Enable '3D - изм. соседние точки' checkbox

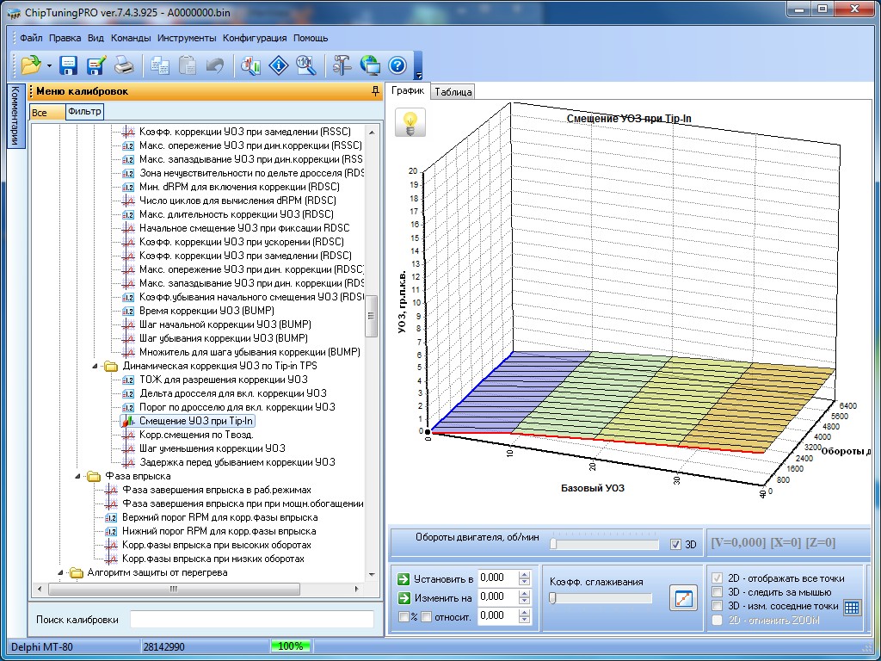click(718, 606)
